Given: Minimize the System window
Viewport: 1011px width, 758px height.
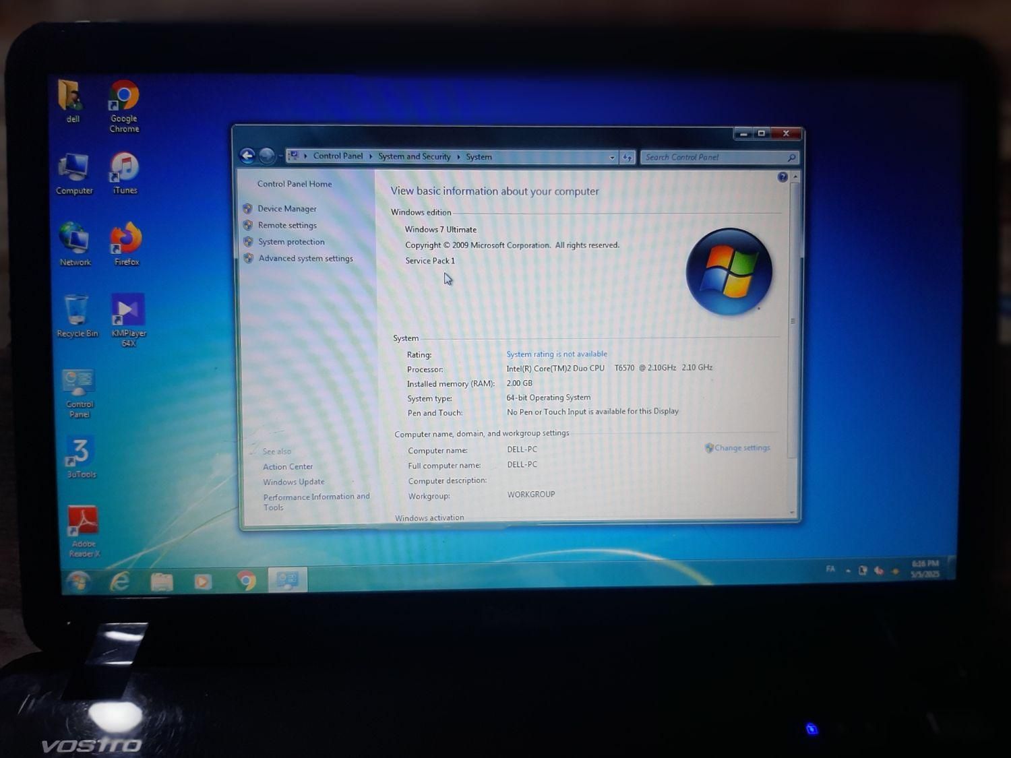Looking at the screenshot, I should click(x=743, y=133).
